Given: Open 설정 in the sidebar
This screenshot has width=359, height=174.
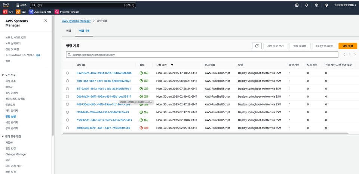Looking at the screenshot, I should (8, 61).
